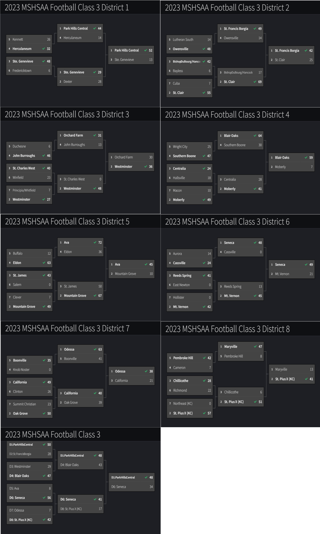Click the winner checkmark beside Ava 72

[95, 242]
